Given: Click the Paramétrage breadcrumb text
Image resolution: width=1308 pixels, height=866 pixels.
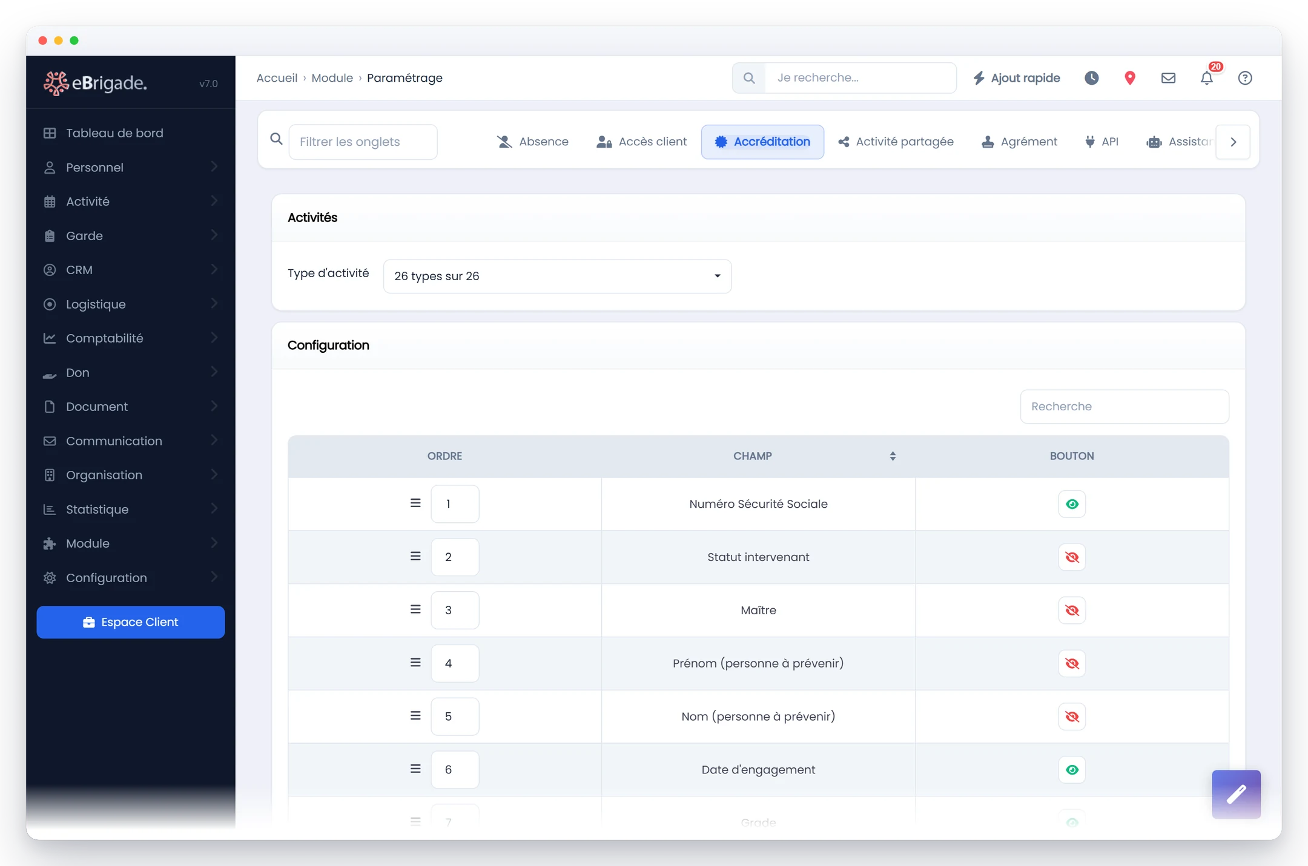Looking at the screenshot, I should click(405, 78).
